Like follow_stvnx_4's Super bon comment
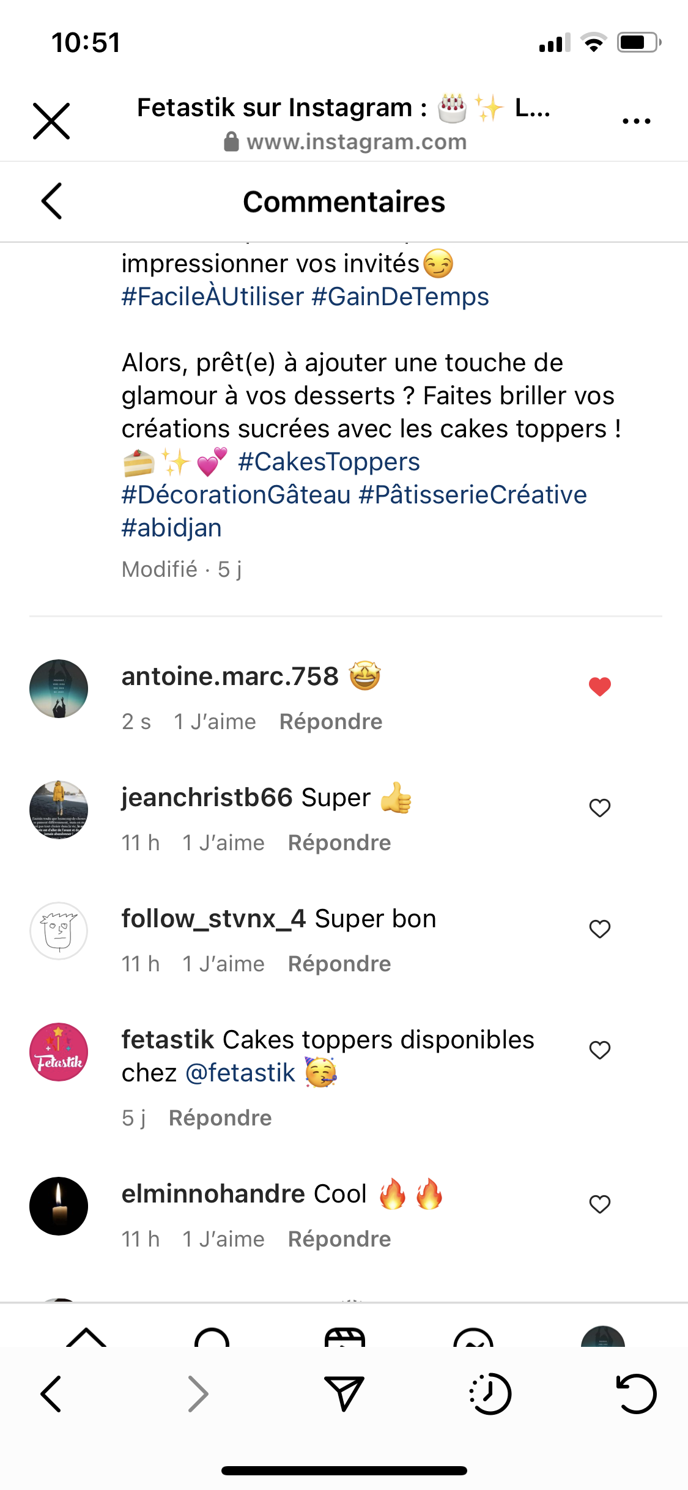The image size is (688, 1490). click(599, 929)
